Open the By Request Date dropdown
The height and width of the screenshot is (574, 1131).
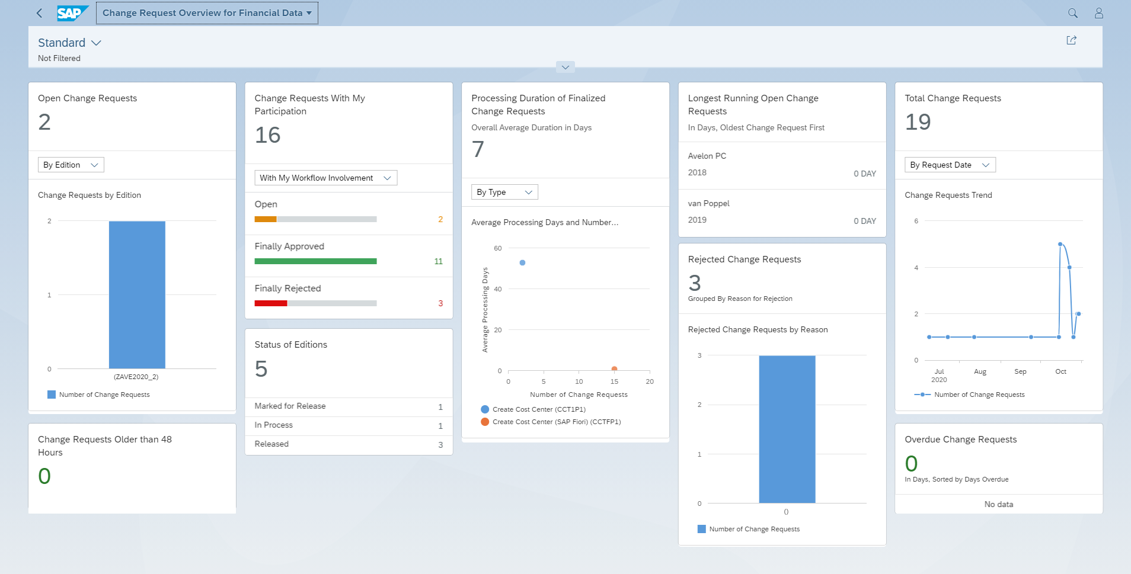[950, 165]
